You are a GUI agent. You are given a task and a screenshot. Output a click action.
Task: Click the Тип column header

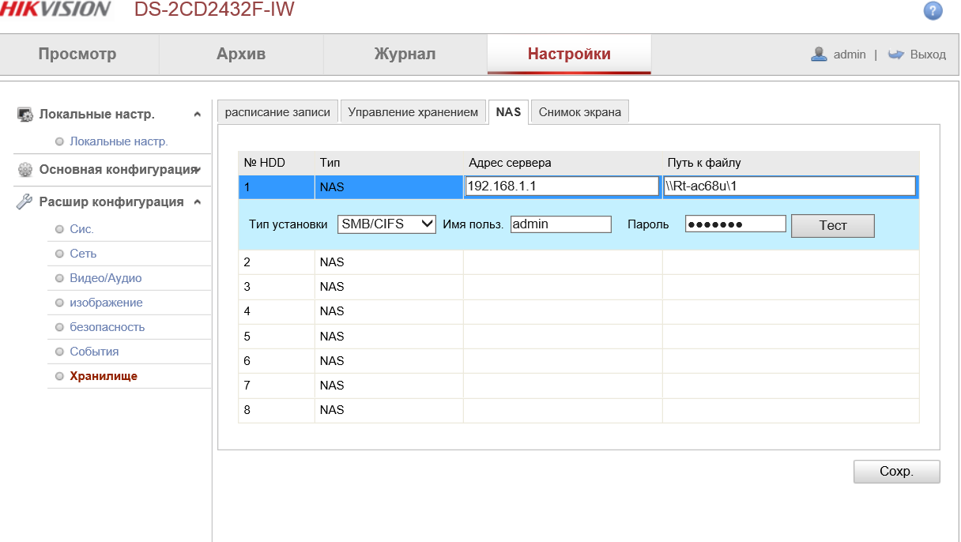coord(330,163)
